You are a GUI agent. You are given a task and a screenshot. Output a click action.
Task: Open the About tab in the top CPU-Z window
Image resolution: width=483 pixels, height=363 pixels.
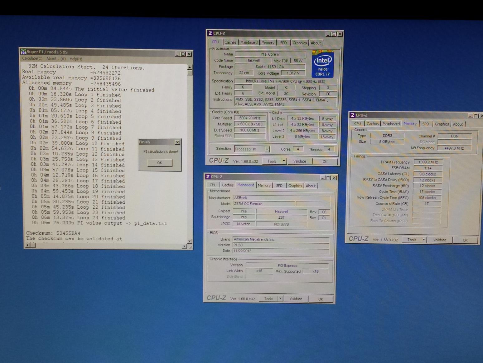tap(316, 43)
